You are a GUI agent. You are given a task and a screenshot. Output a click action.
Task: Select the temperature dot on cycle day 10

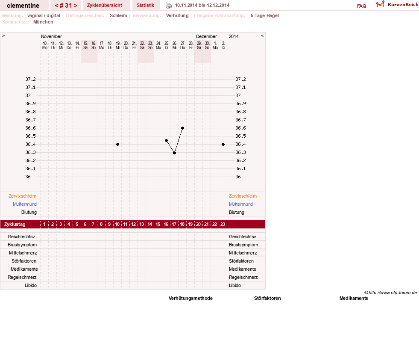point(117,144)
